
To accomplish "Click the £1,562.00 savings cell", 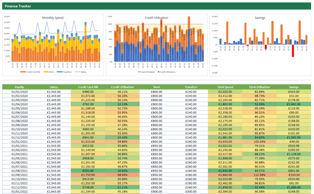I will [294, 138].
